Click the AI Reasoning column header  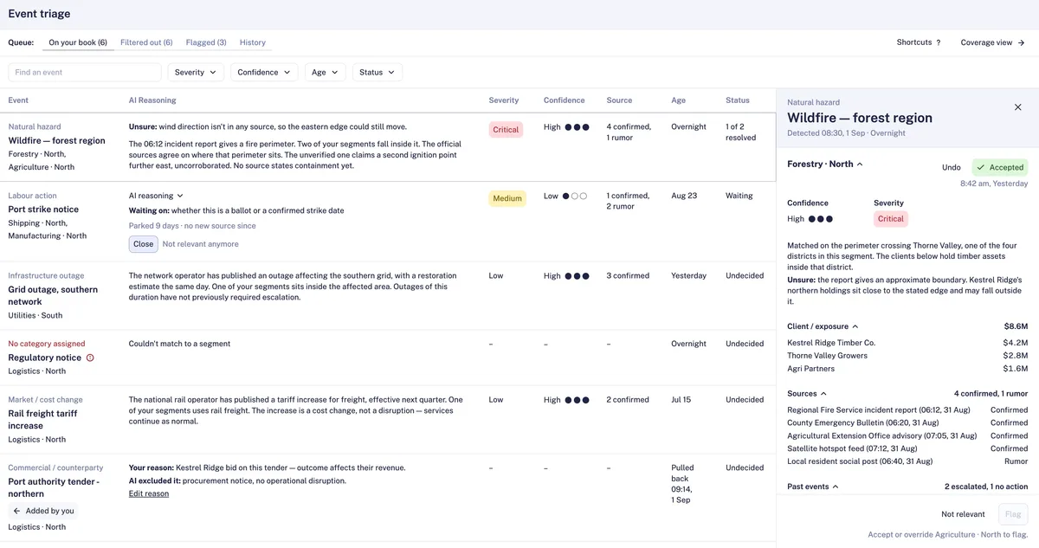coord(152,100)
